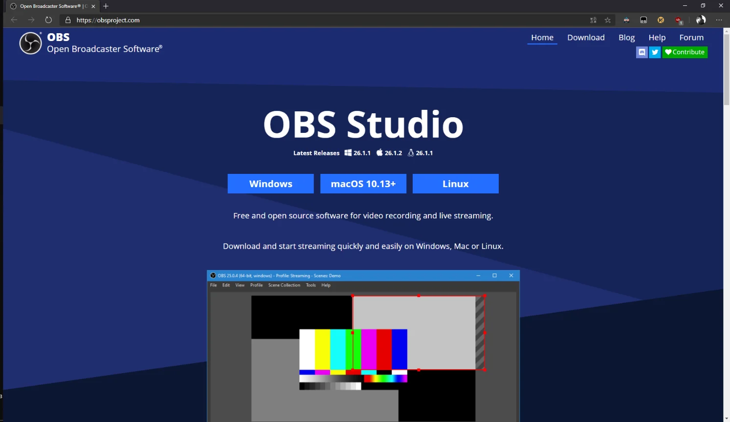Download OBS Studio for Windows
The image size is (730, 422).
[270, 184]
